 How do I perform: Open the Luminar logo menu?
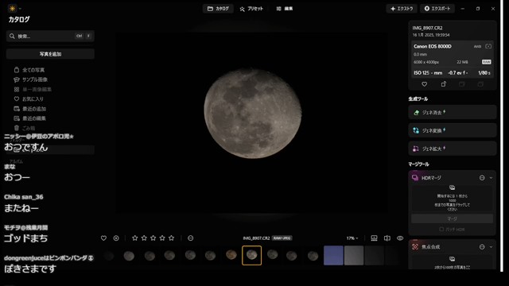click(x=13, y=9)
